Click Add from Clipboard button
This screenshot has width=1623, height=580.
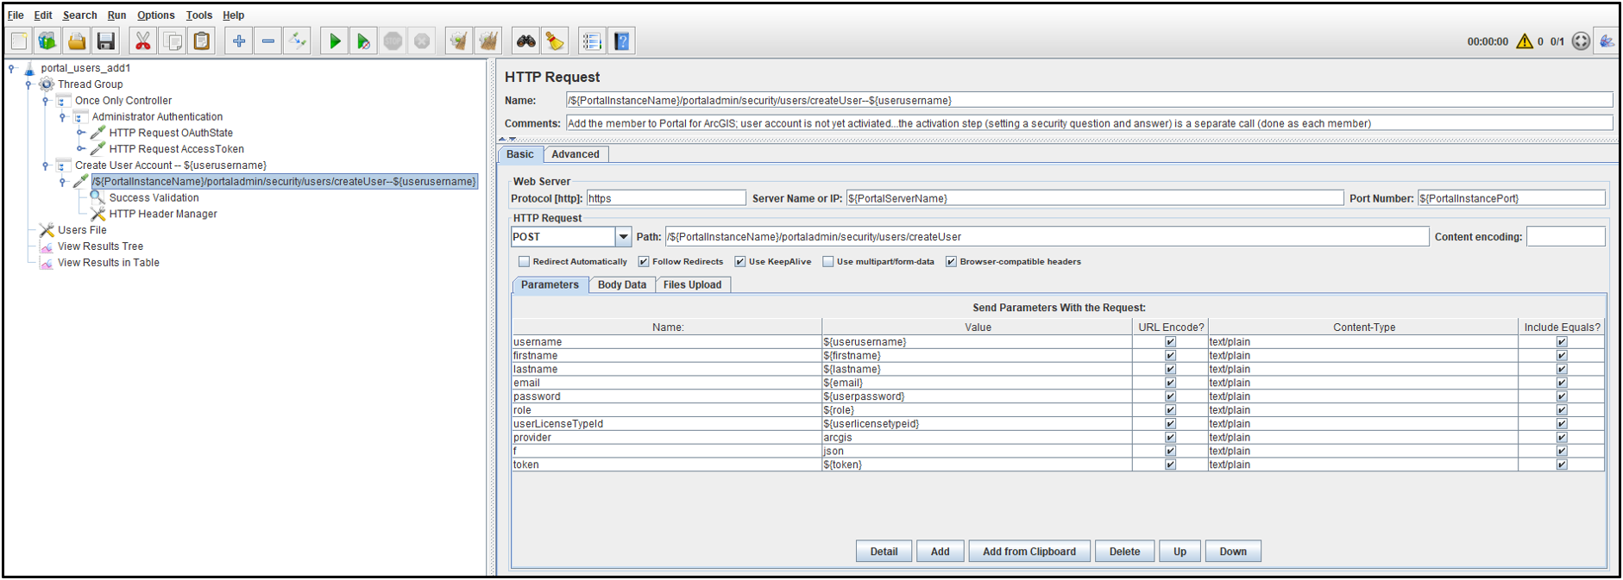coord(1029,552)
